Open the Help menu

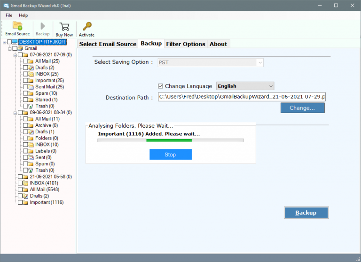[23, 15]
